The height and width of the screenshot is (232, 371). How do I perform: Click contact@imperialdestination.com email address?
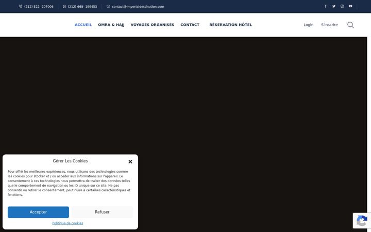(138, 7)
